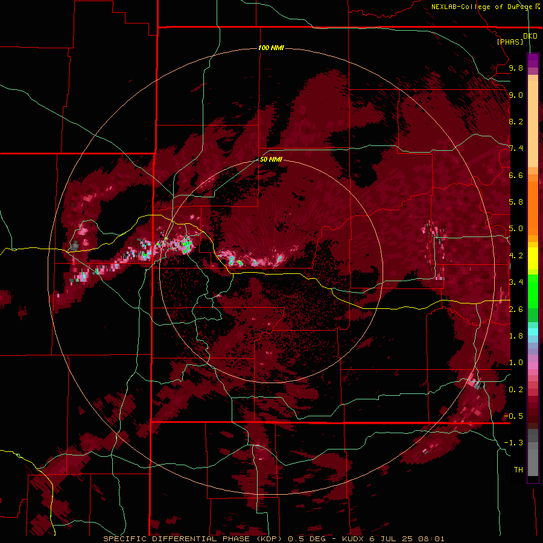Image resolution: width=543 pixels, height=543 pixels.
Task: Select the 1.0 scale value
Action: (x=516, y=363)
